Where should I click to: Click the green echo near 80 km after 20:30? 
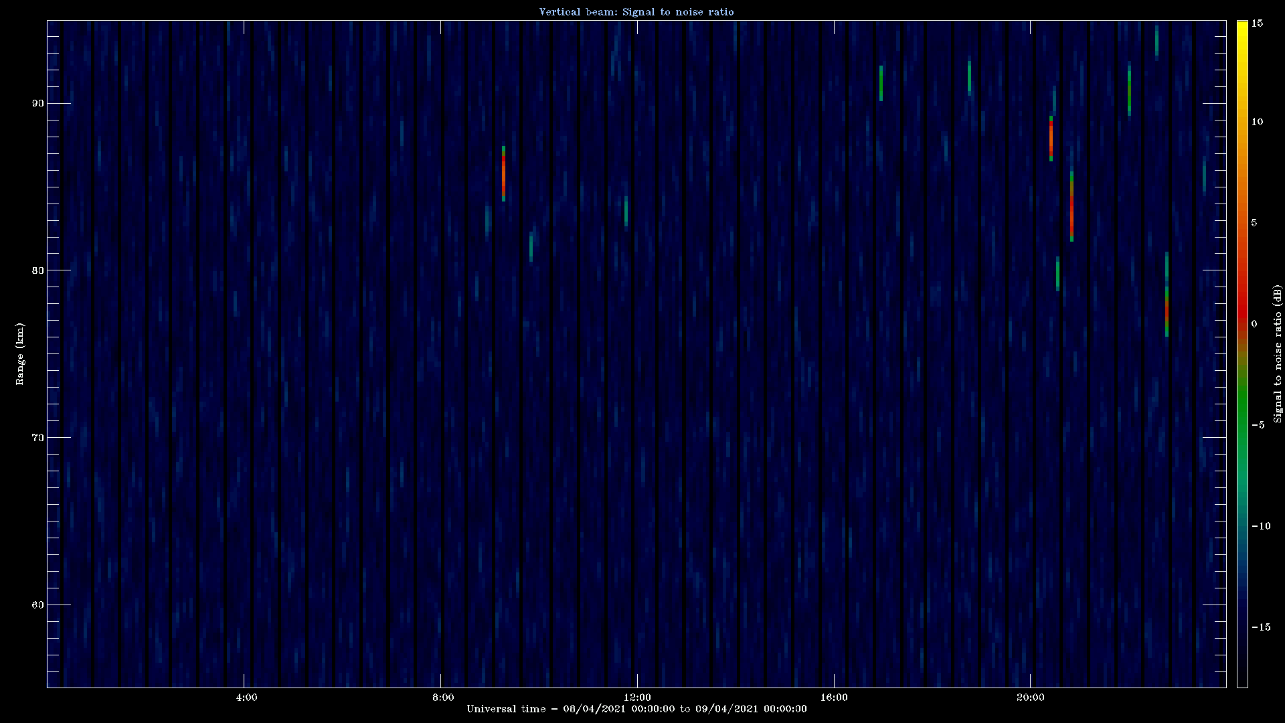click(1057, 274)
